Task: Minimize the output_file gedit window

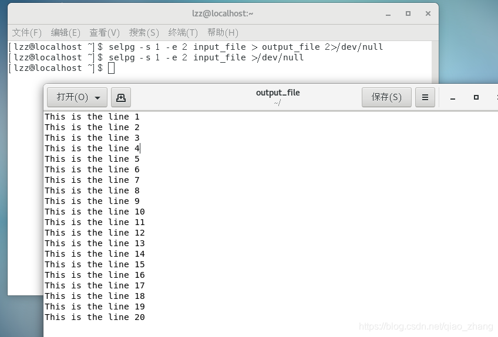Action: 453,98
